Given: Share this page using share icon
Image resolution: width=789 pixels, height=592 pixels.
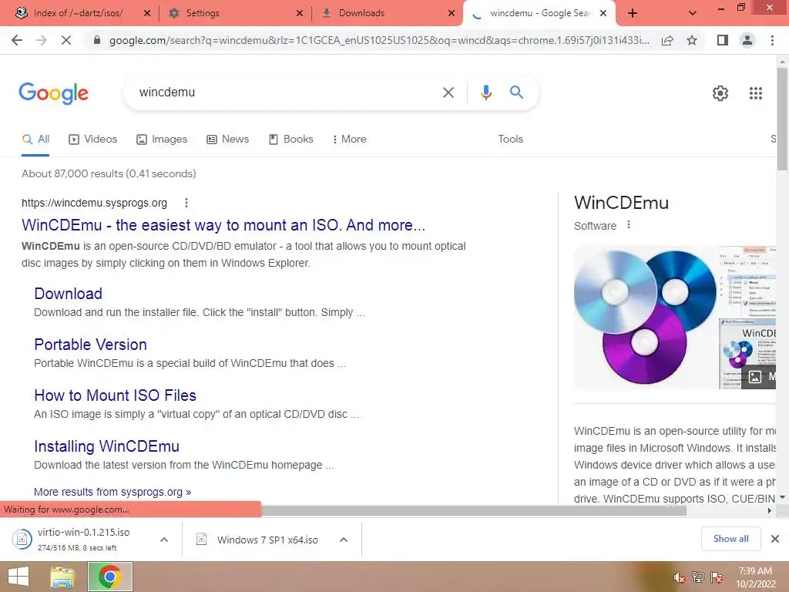Looking at the screenshot, I should pyautogui.click(x=667, y=40).
